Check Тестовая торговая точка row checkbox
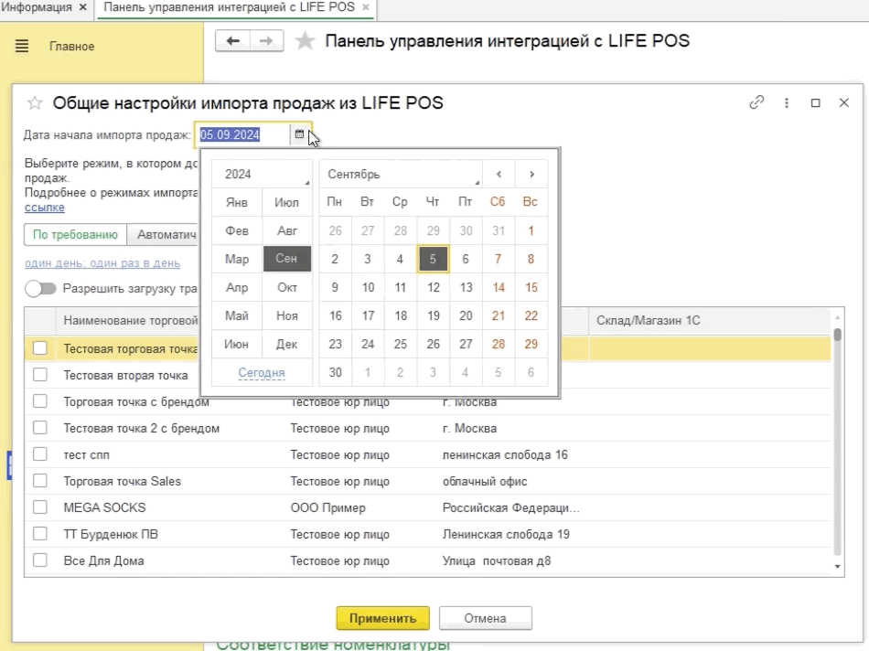The width and height of the screenshot is (869, 651). (x=40, y=348)
